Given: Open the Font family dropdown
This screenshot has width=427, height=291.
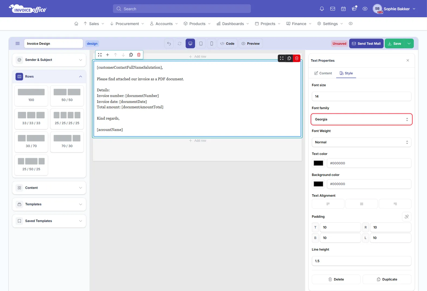Looking at the screenshot, I should pos(362,119).
